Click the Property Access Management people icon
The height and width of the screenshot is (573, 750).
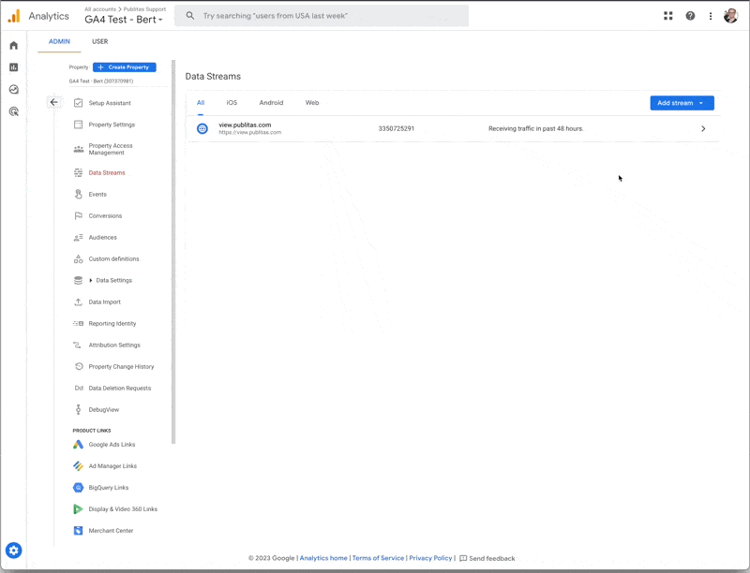(x=79, y=149)
